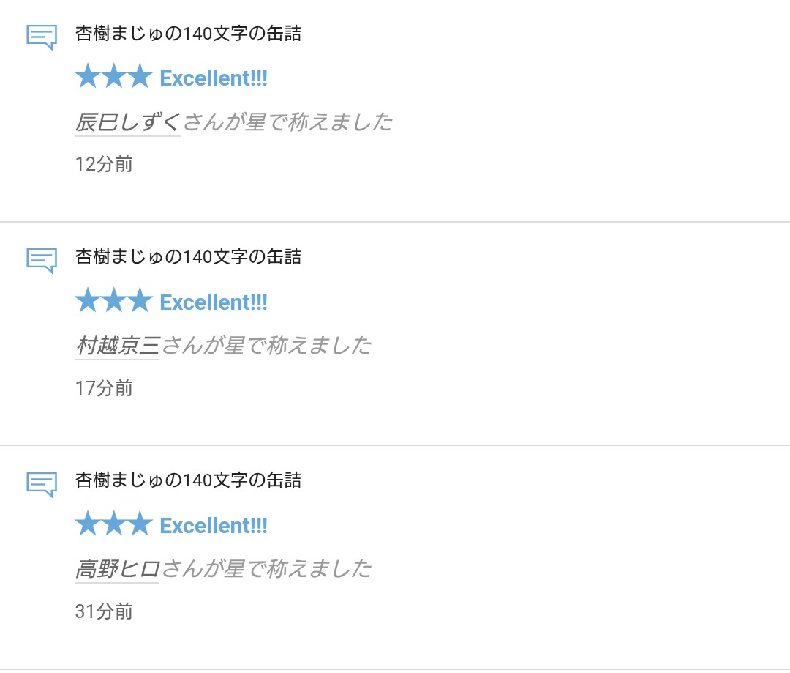The image size is (790, 673).
Task: Open the work title in the 17分前 notification
Action: pos(188,257)
